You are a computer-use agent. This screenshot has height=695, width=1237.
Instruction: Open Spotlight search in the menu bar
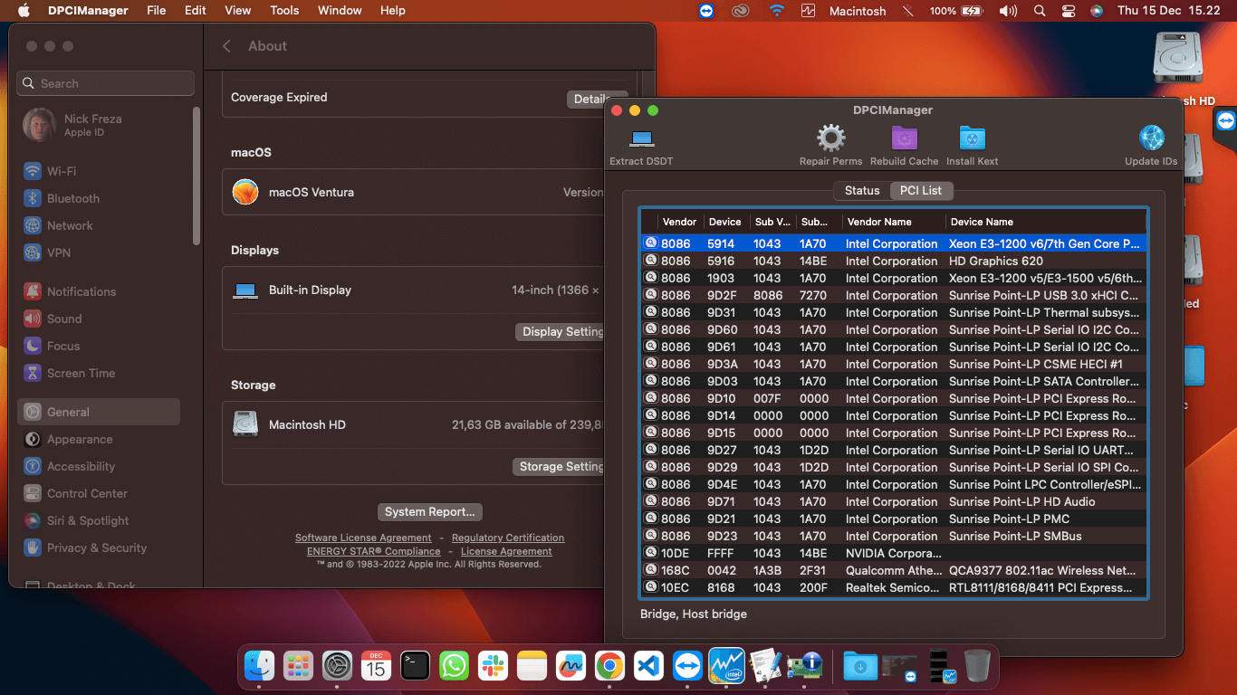click(x=1040, y=11)
